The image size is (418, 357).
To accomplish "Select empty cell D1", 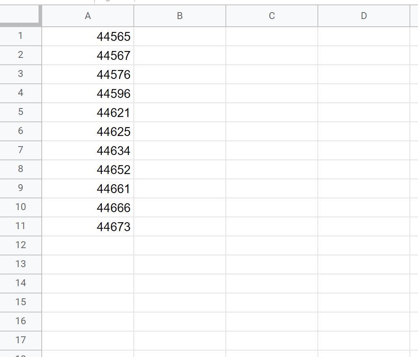I will point(364,36).
